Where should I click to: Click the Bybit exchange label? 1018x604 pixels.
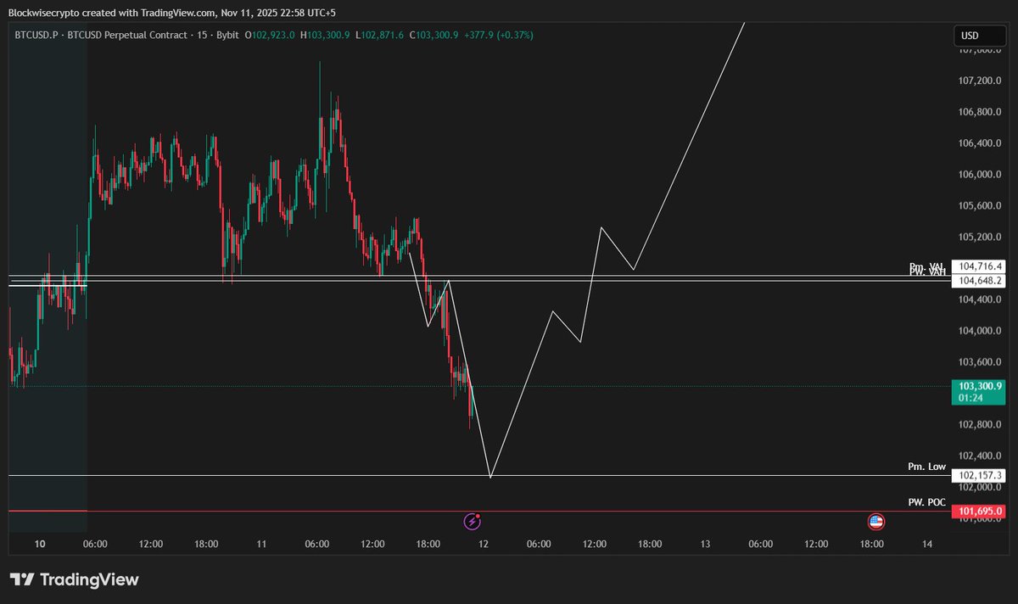point(229,36)
